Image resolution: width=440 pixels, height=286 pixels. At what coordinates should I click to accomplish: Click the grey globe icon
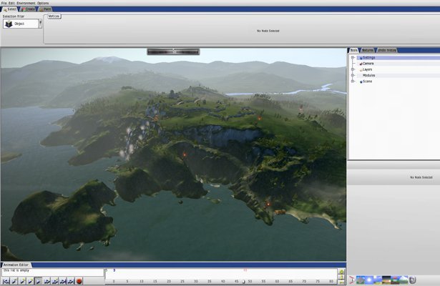pos(413,280)
